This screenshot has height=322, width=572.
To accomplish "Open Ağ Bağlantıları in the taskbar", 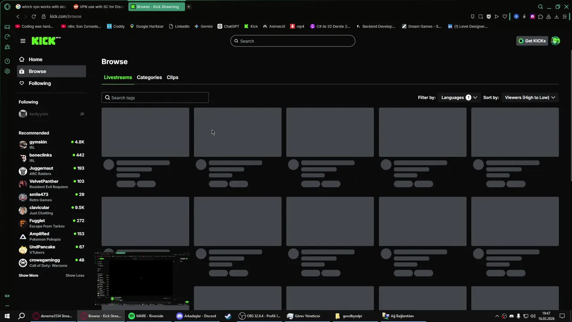I will (x=404, y=316).
